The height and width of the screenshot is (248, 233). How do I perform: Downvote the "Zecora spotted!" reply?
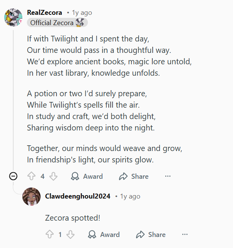tap(70, 234)
